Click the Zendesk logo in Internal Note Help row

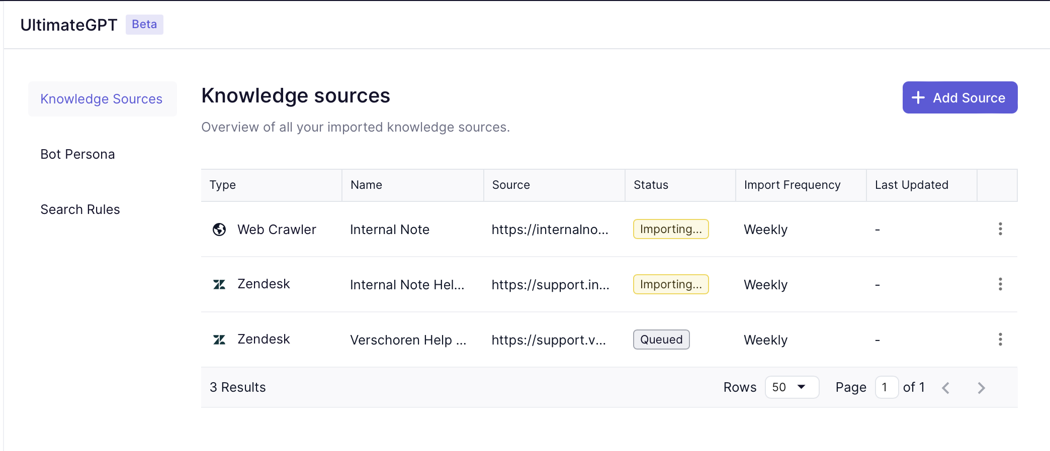[219, 285]
